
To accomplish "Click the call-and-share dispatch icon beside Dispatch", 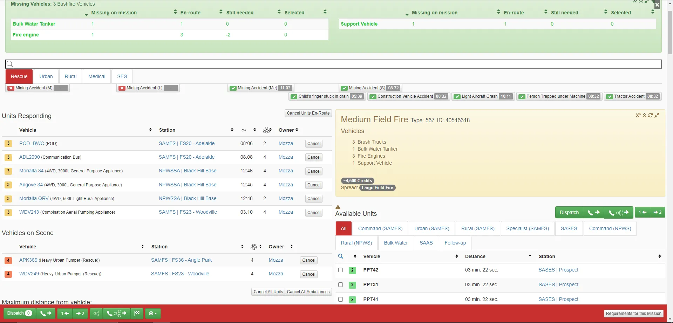I will click(x=618, y=212).
